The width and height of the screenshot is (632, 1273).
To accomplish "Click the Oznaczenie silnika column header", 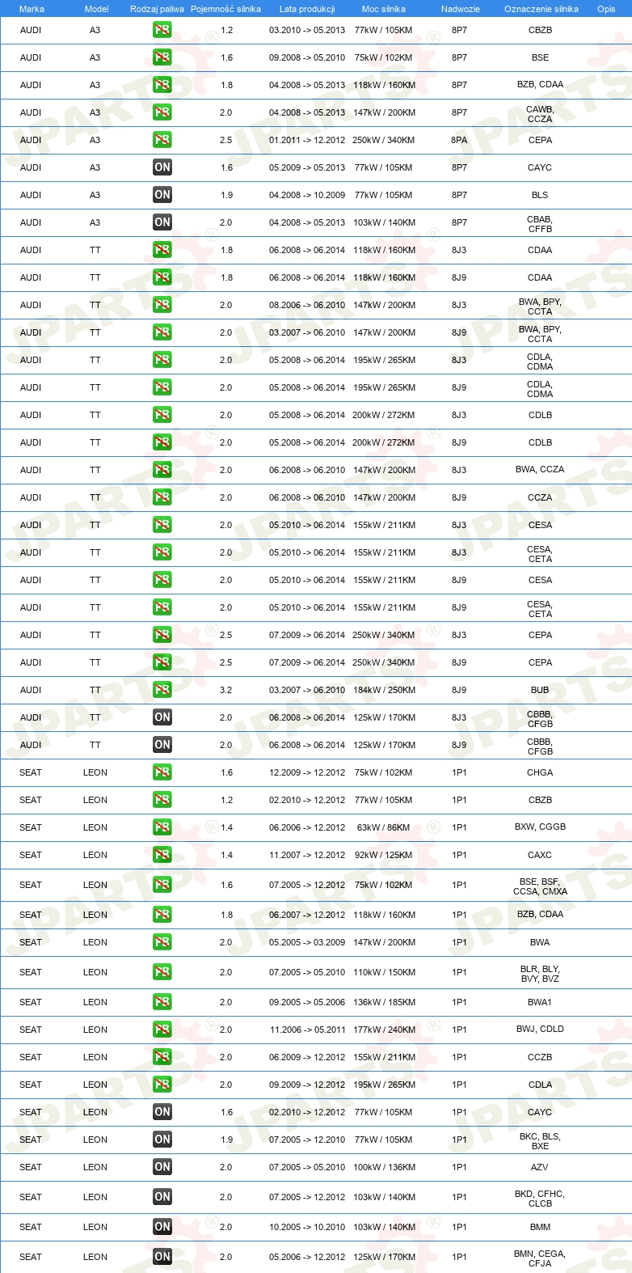I will 541,9.
